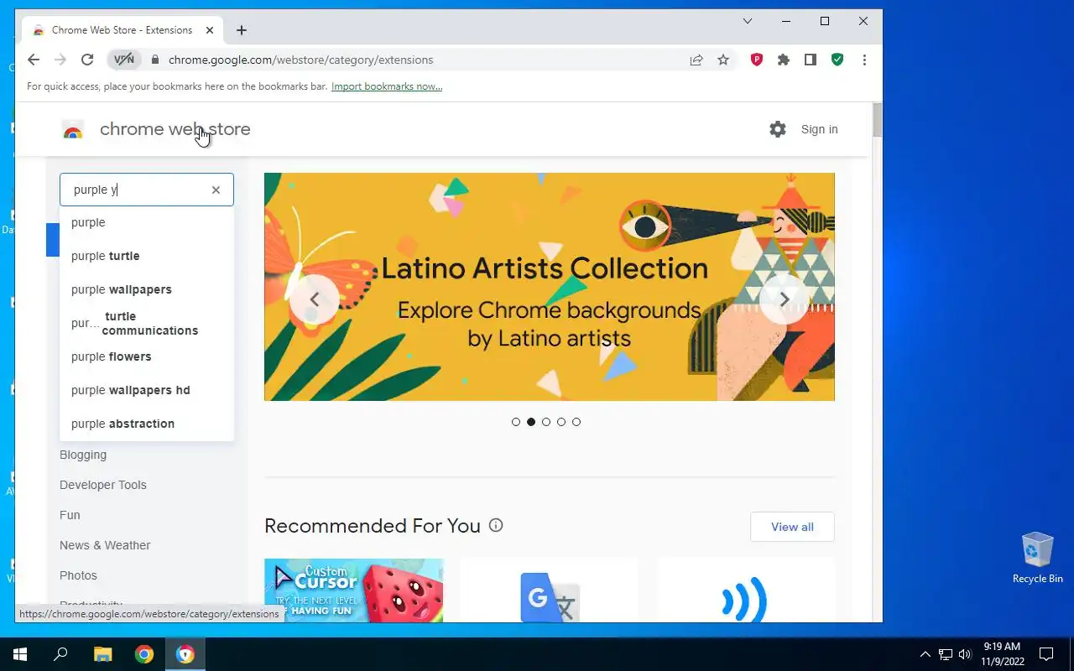
Task: Toggle the browser side panel icon
Action: tap(811, 60)
